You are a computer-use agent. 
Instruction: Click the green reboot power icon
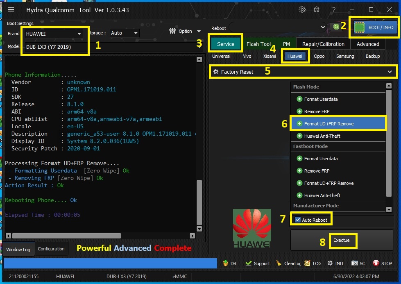tap(336, 27)
